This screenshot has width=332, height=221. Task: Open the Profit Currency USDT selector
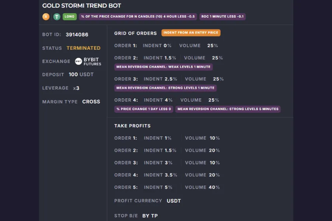tap(174, 201)
